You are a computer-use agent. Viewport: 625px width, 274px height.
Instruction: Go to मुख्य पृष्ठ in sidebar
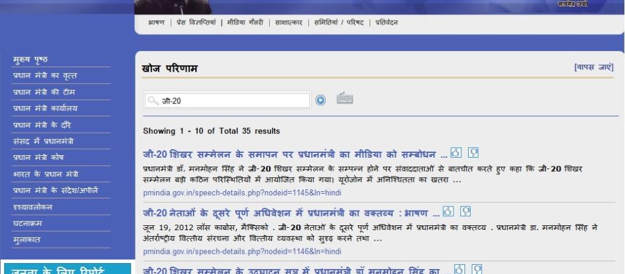[x=31, y=60]
